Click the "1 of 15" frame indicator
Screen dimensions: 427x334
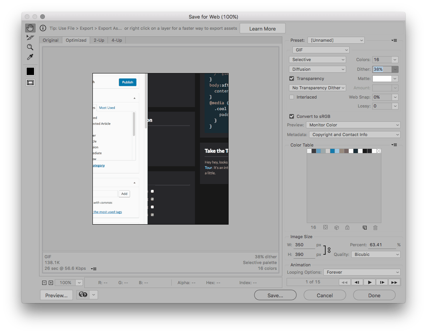coord(313,282)
